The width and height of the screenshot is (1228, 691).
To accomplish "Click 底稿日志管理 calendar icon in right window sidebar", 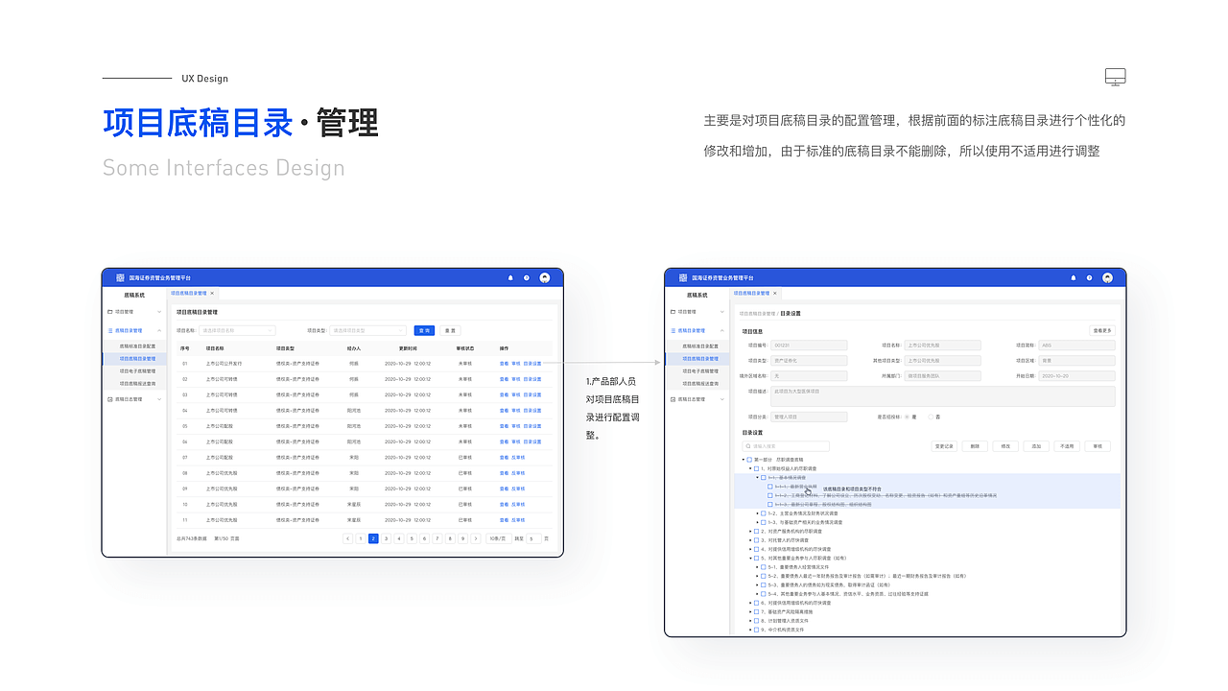I will [673, 399].
